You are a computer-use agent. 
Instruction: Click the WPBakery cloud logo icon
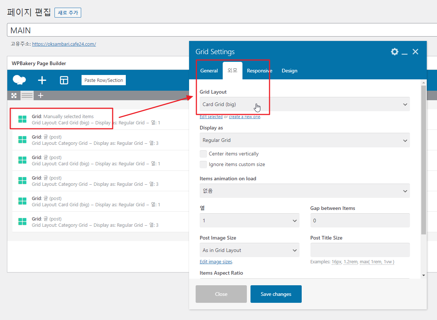[x=19, y=80]
